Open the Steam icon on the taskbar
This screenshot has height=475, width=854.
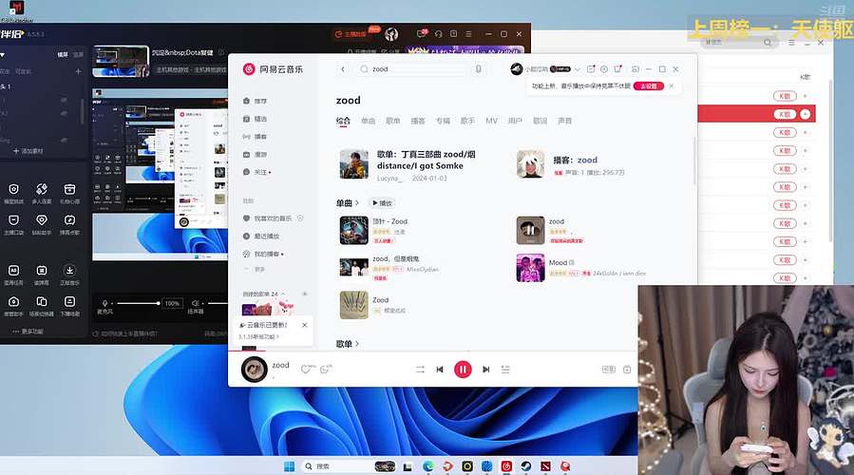coord(525,466)
